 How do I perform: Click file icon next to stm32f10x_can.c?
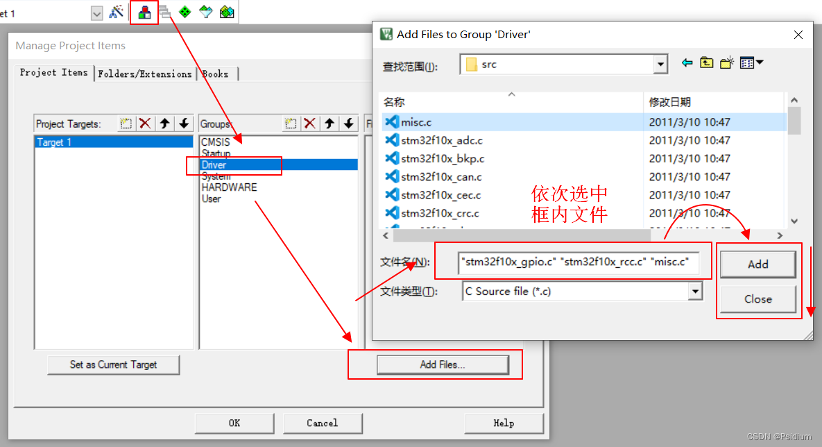[x=392, y=176]
